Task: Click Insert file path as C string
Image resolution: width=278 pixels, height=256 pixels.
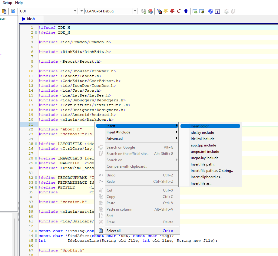Action: pyautogui.click(x=212, y=171)
